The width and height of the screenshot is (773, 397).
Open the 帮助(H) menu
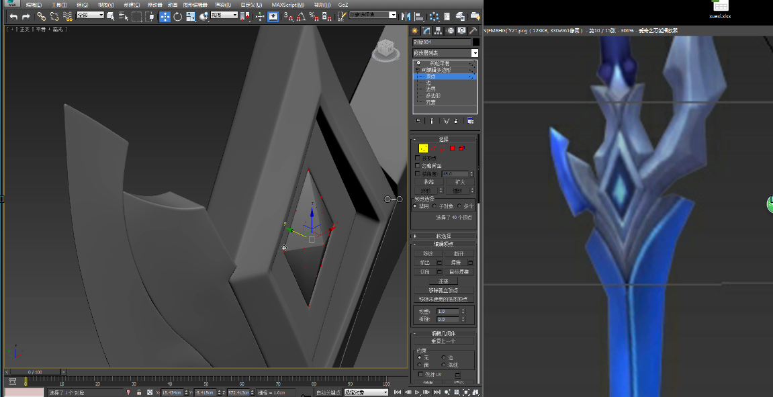coord(322,5)
